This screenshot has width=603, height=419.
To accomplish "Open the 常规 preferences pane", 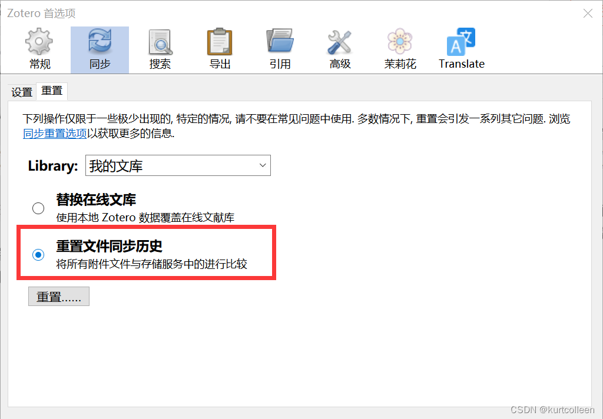I will (39, 47).
